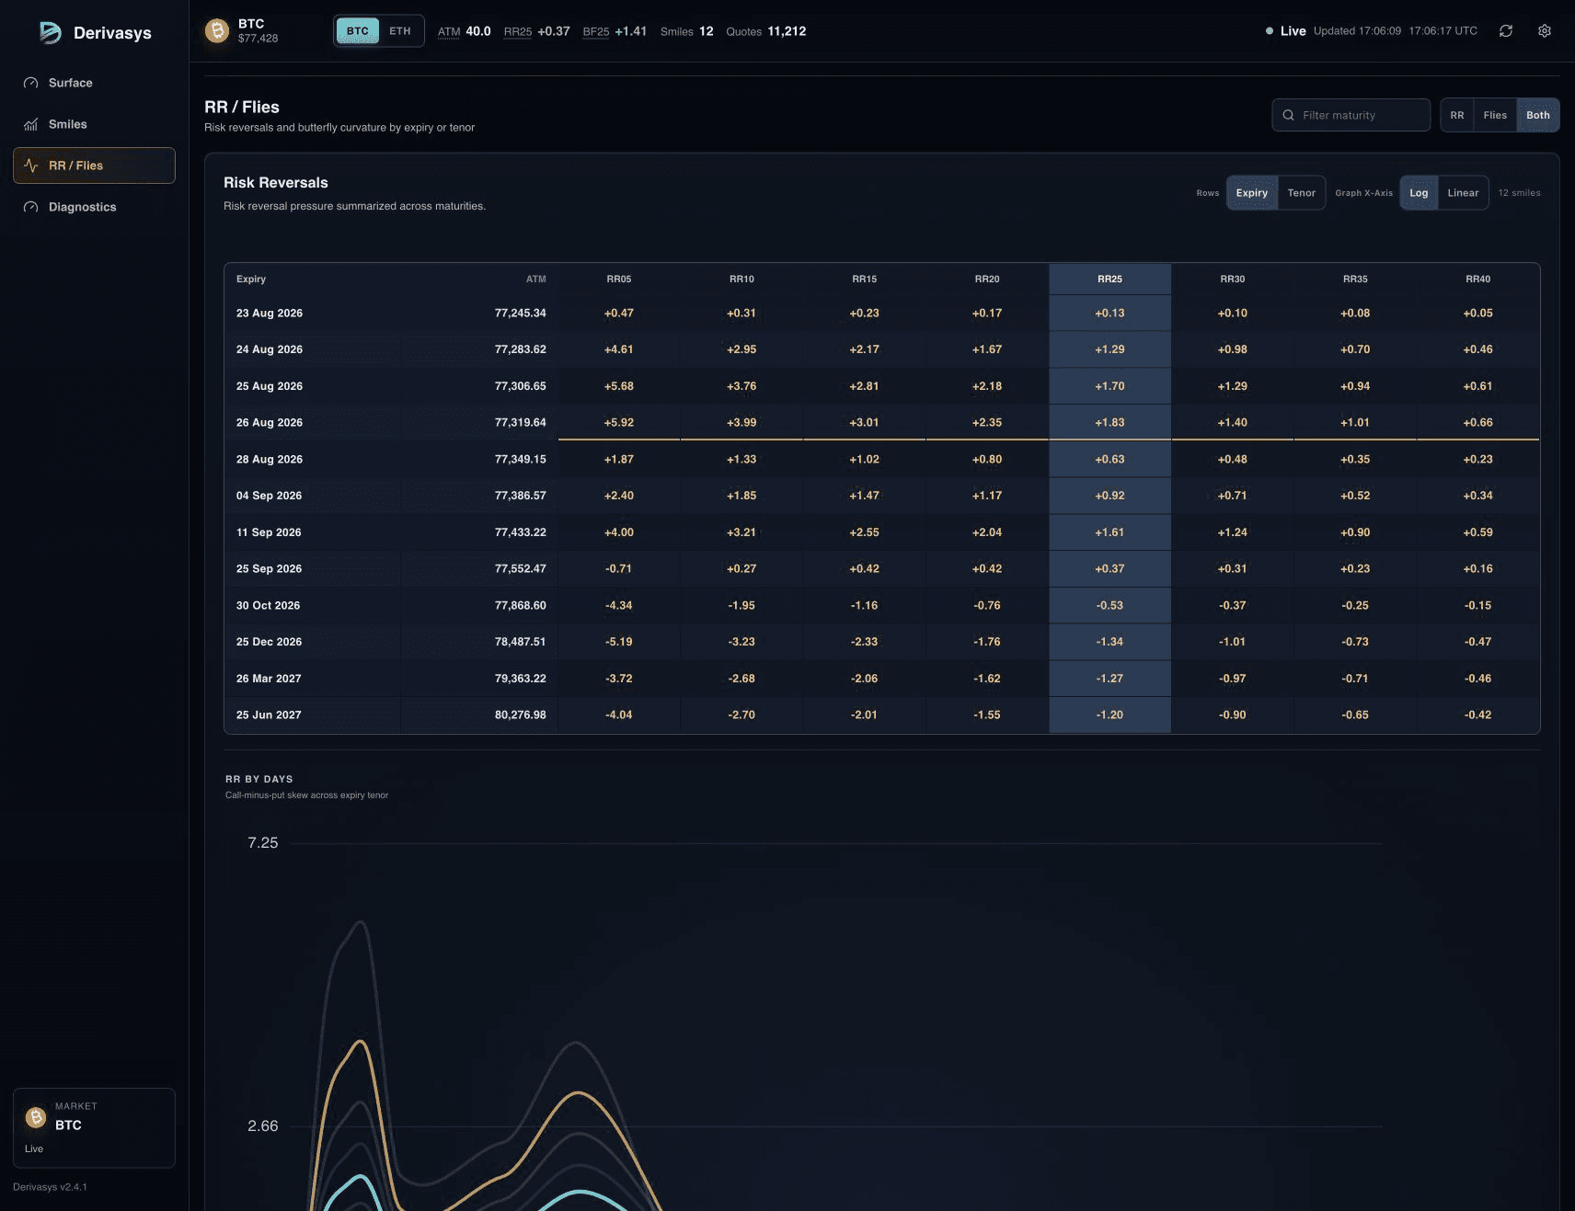Screen dimensions: 1575x1211
Task: Click the 7.25 y-axis label
Action: [x=262, y=843]
